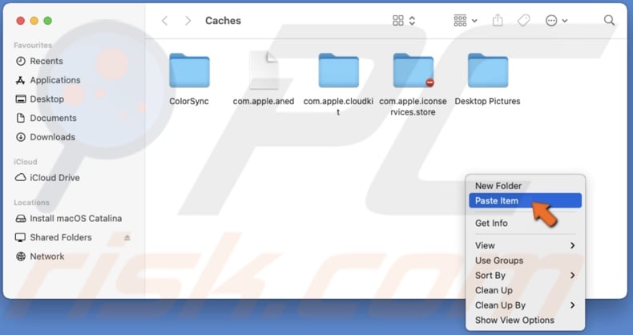This screenshot has height=335, width=633.
Task: Click the ColorSync folder name label
Action: pyautogui.click(x=189, y=101)
